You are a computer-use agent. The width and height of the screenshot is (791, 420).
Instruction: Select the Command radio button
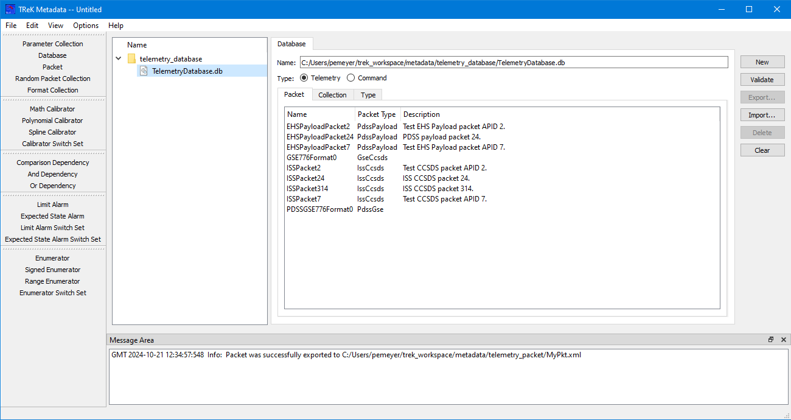point(351,78)
